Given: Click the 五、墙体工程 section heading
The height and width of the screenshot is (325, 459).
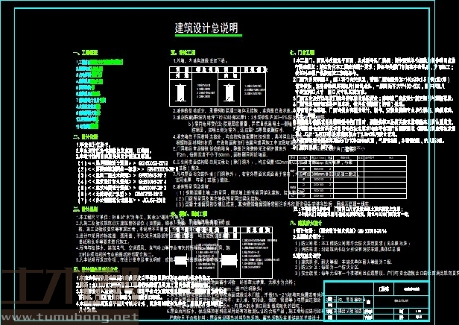Looking at the screenshot, I should pos(183,54).
